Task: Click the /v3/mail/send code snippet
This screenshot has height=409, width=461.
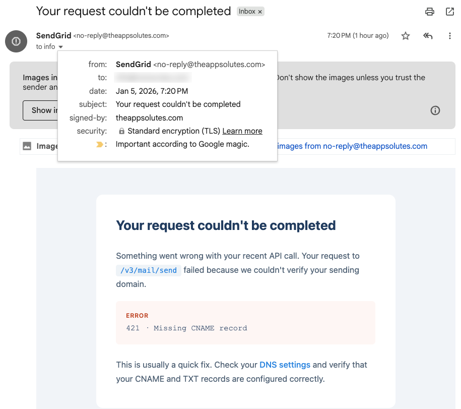Action: pyautogui.click(x=149, y=270)
